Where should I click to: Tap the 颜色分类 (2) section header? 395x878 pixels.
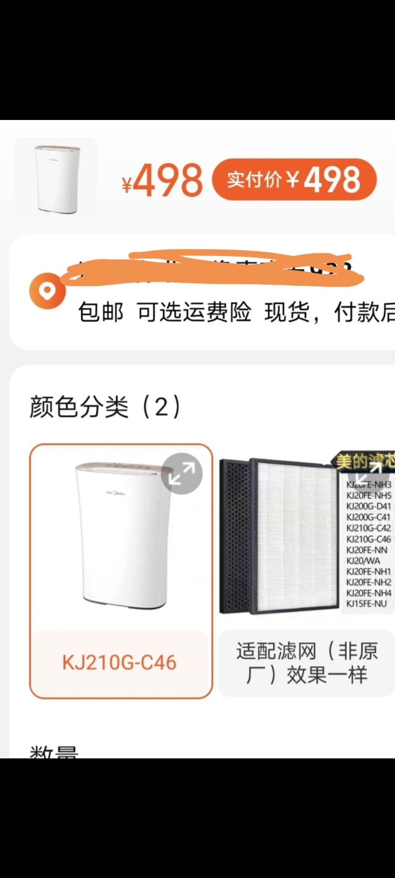click(105, 406)
